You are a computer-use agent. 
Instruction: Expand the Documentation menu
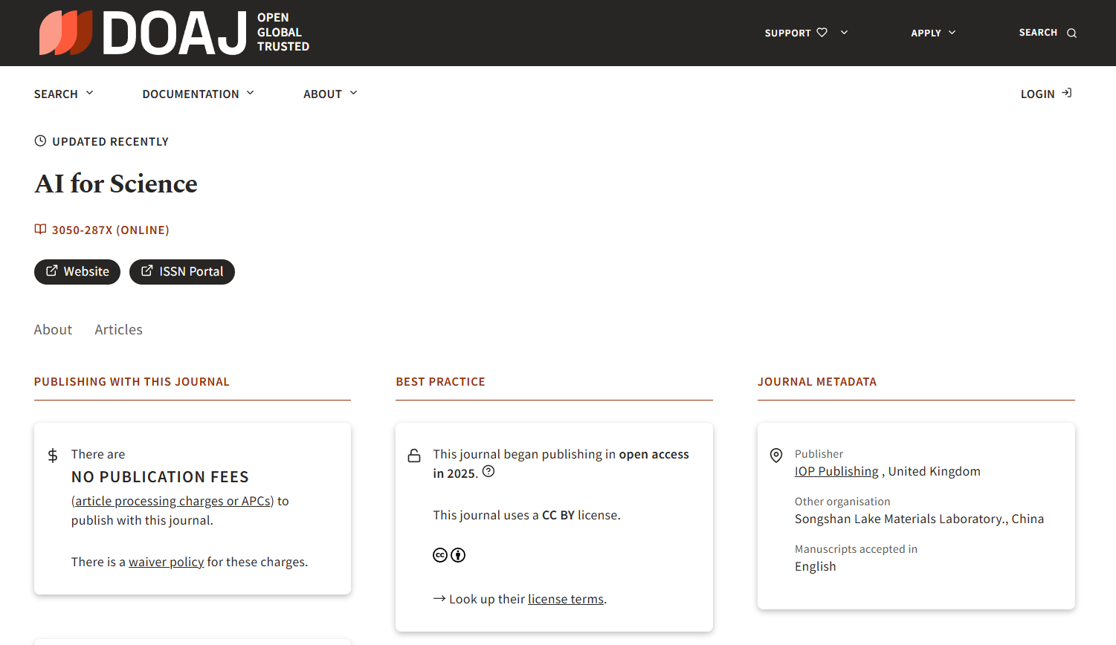(198, 94)
